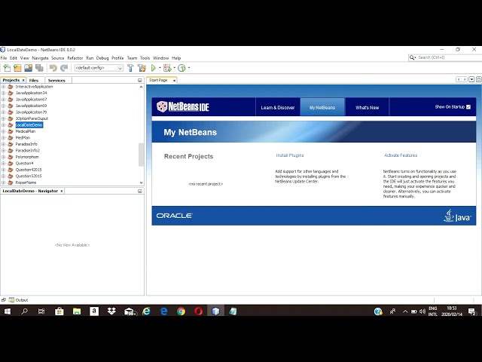Screen dimensions: 482x362
Task: Select the Question52015 project
Action: [29, 176]
